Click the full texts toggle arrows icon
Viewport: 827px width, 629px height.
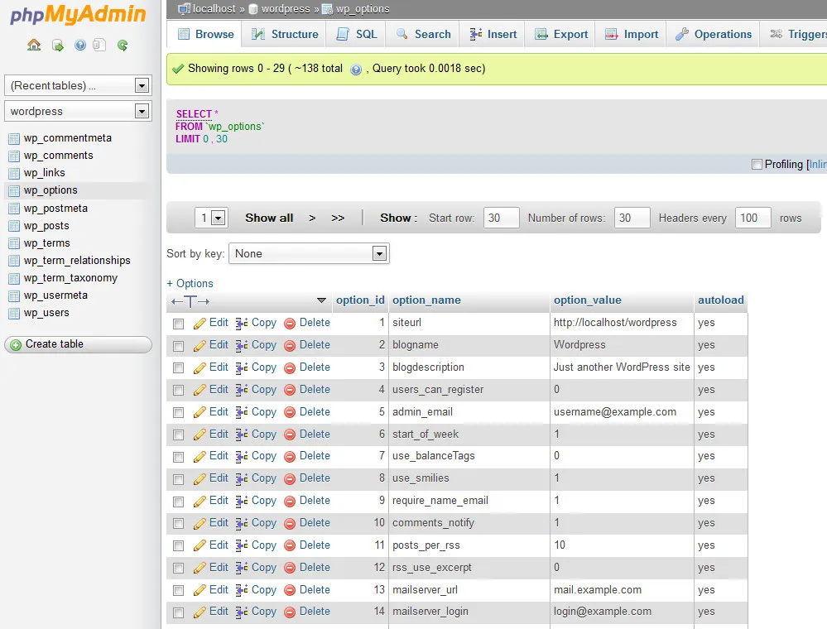tap(190, 301)
